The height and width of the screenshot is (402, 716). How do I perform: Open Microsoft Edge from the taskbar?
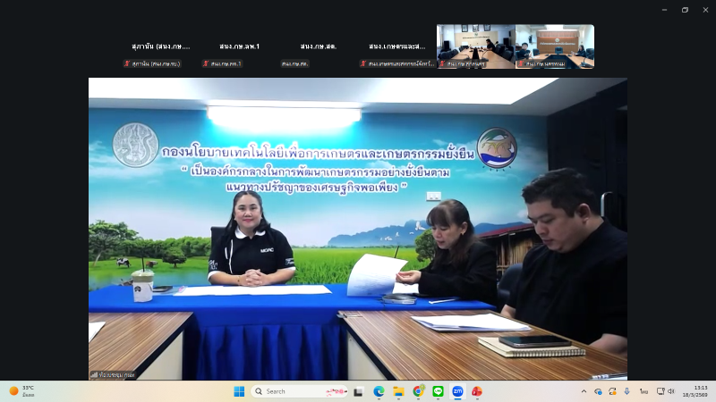(x=379, y=391)
